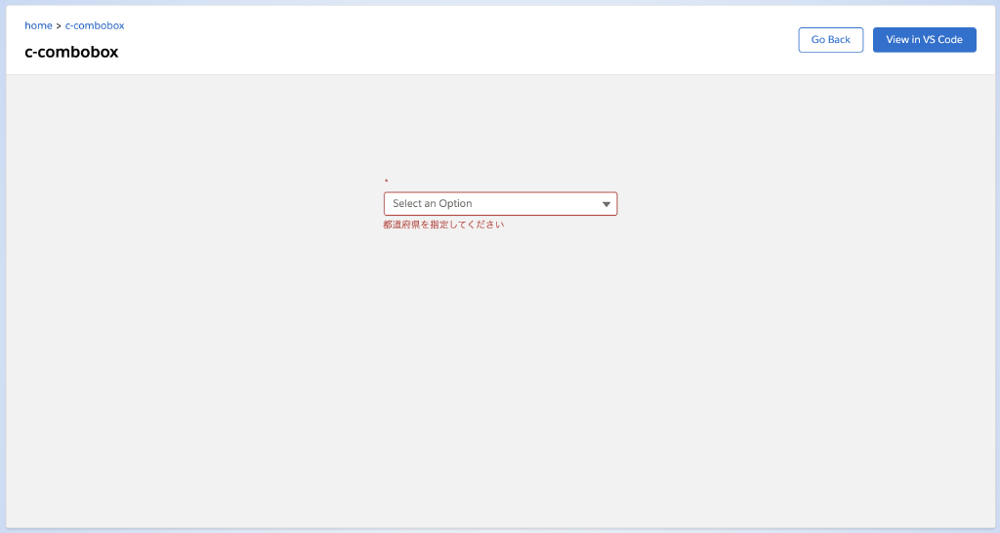This screenshot has width=1000, height=533.
Task: Click the dropdown arrow in the combobox
Action: click(x=606, y=204)
